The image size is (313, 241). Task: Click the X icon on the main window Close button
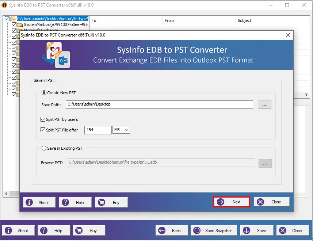click(x=283, y=230)
